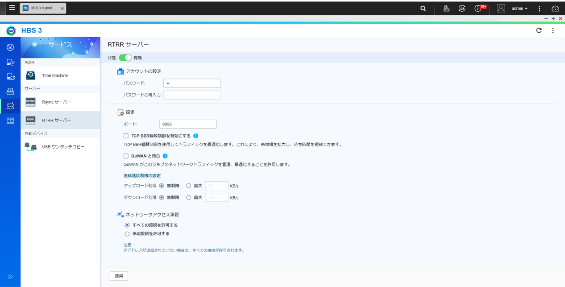Open Storage Spaces sidebar icon
Viewport: 565px width, 287px height.
10,121
